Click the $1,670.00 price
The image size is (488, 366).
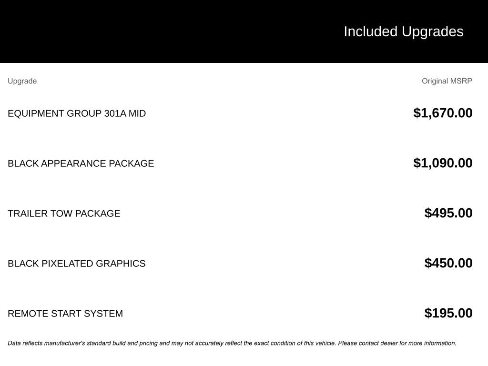(x=443, y=113)
